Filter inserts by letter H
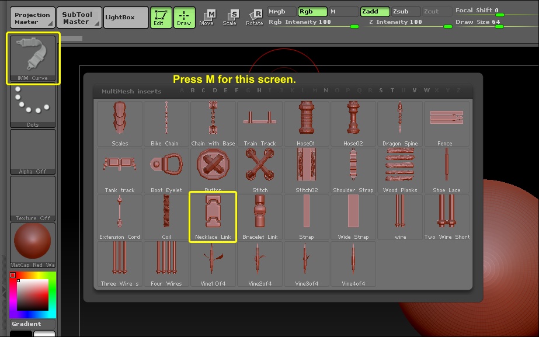Viewport: 539px width, 337px height. (259, 91)
